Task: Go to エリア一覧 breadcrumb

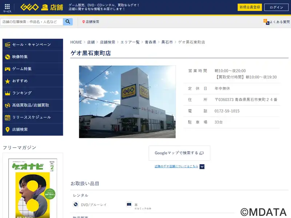Action: [130, 42]
